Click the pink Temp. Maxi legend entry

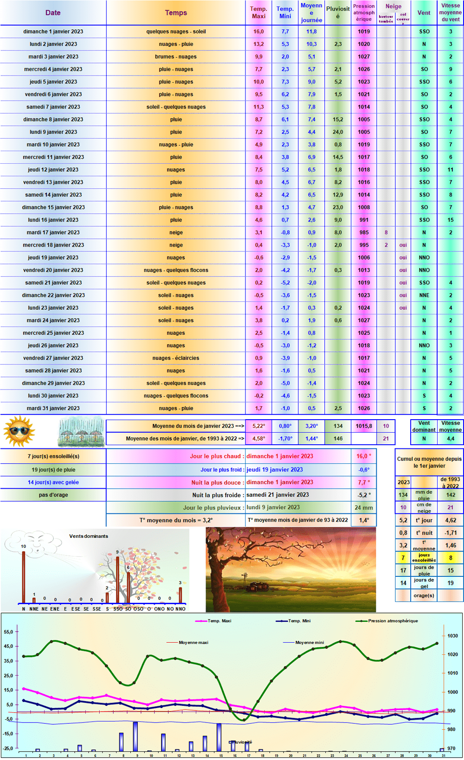(213, 621)
